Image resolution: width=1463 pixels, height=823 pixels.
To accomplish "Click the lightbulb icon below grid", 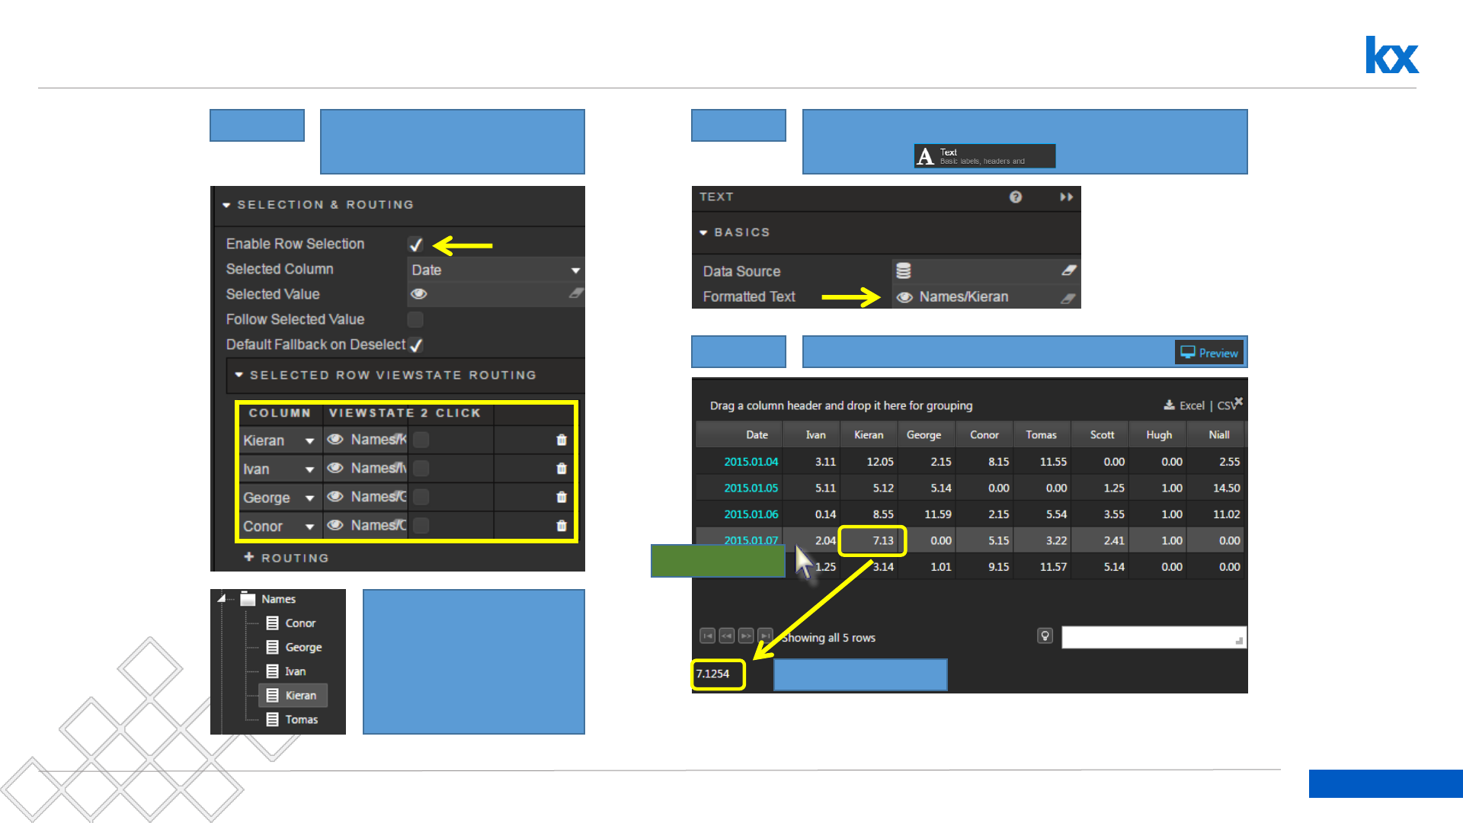I will pos(1045,636).
